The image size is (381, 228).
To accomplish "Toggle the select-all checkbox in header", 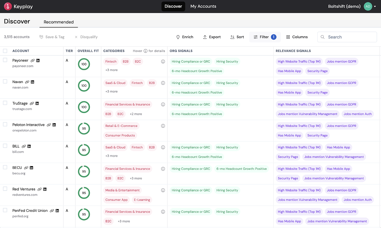I will click(x=5, y=51).
